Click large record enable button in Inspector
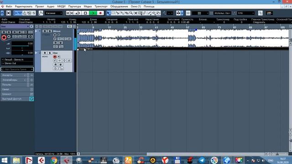Screen dimensions: 292x164 click(4, 37)
